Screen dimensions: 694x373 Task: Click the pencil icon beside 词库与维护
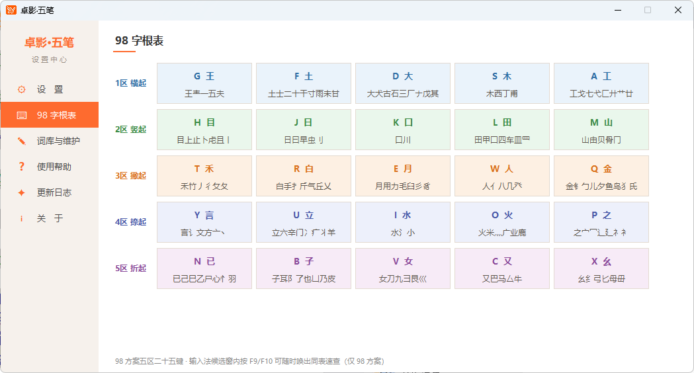click(21, 141)
